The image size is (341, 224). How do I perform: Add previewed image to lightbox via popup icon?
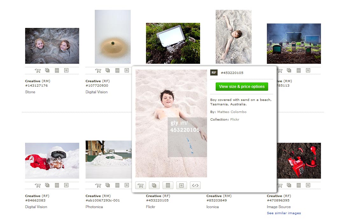coord(154,185)
